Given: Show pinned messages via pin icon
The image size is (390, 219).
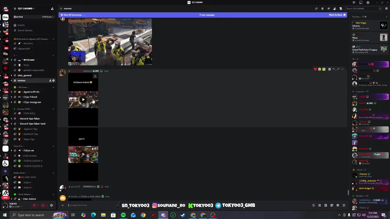Looking at the screenshot, I should [328, 9].
